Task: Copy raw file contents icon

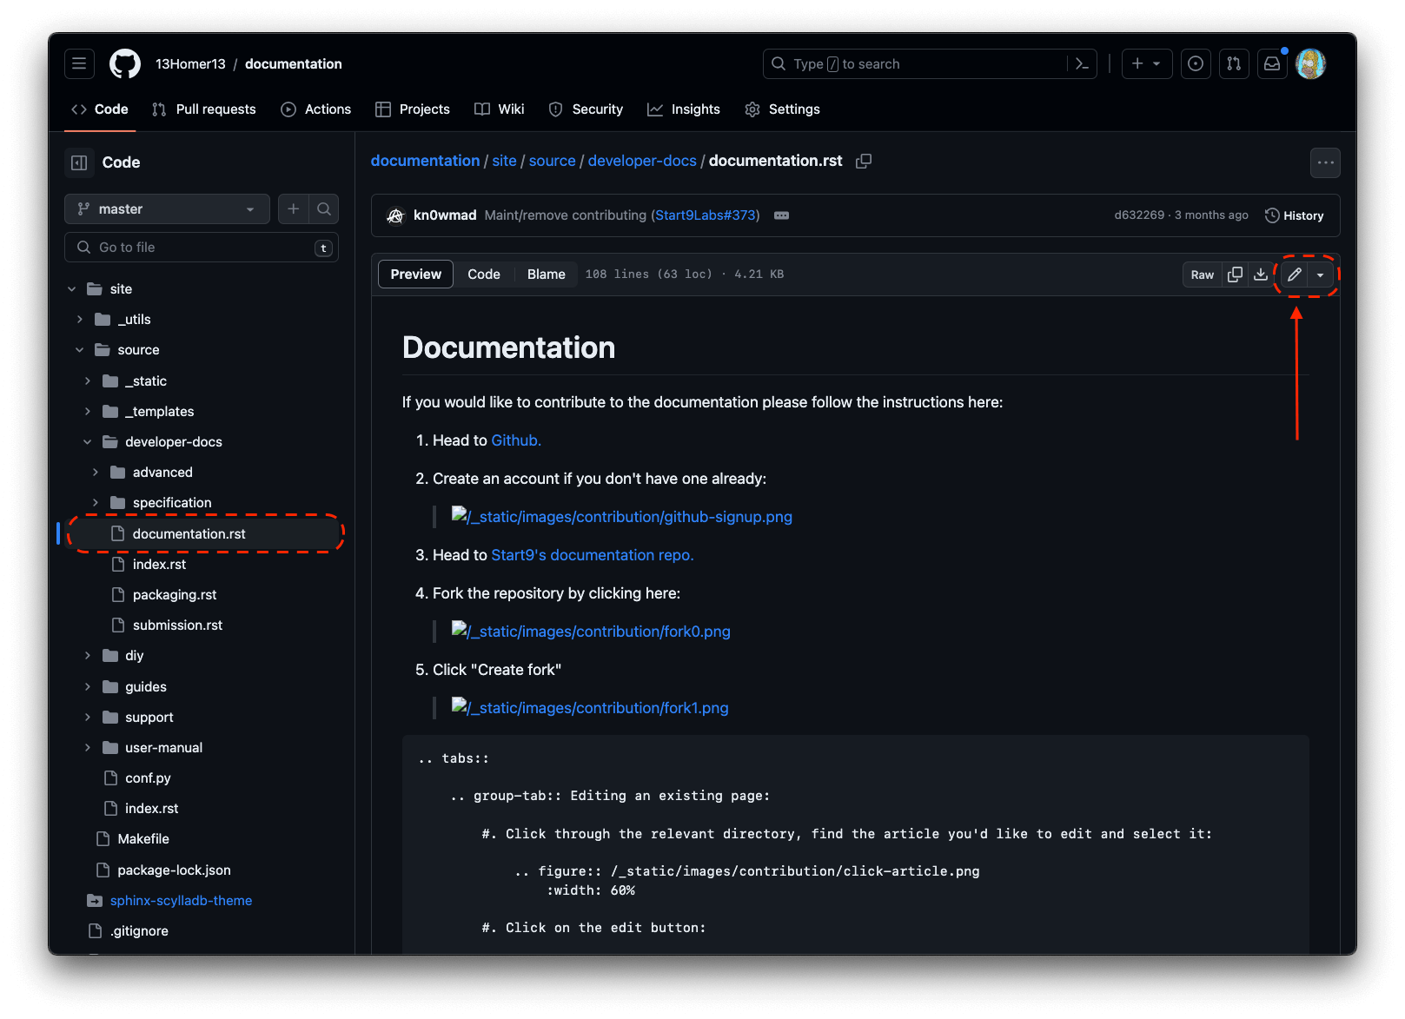Action: [1235, 275]
